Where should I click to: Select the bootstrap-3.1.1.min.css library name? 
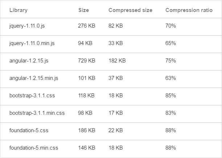coord(37,113)
